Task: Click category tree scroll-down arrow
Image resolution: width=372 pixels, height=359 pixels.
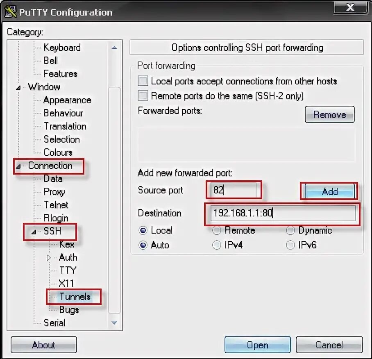Action: pos(114,323)
